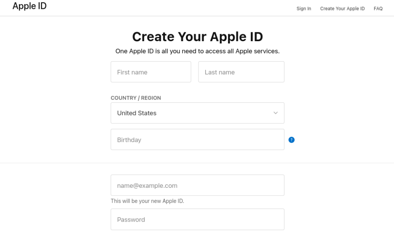The image size is (394, 232).
Task: Expand the country chevron arrow
Action: (x=275, y=113)
